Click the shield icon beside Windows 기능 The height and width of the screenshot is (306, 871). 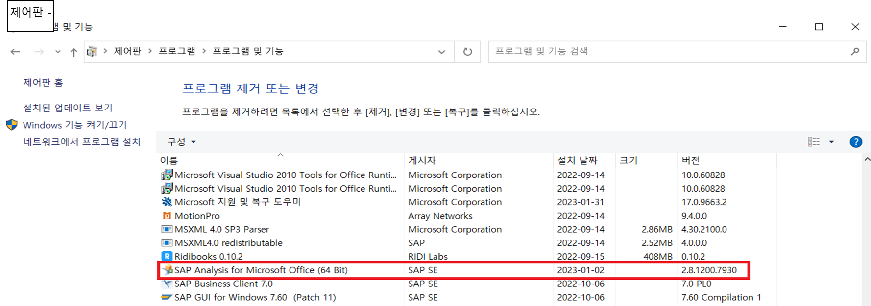pos(12,125)
